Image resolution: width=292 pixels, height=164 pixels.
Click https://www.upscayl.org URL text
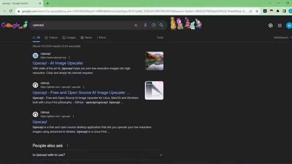pyautogui.click(x=53, y=58)
